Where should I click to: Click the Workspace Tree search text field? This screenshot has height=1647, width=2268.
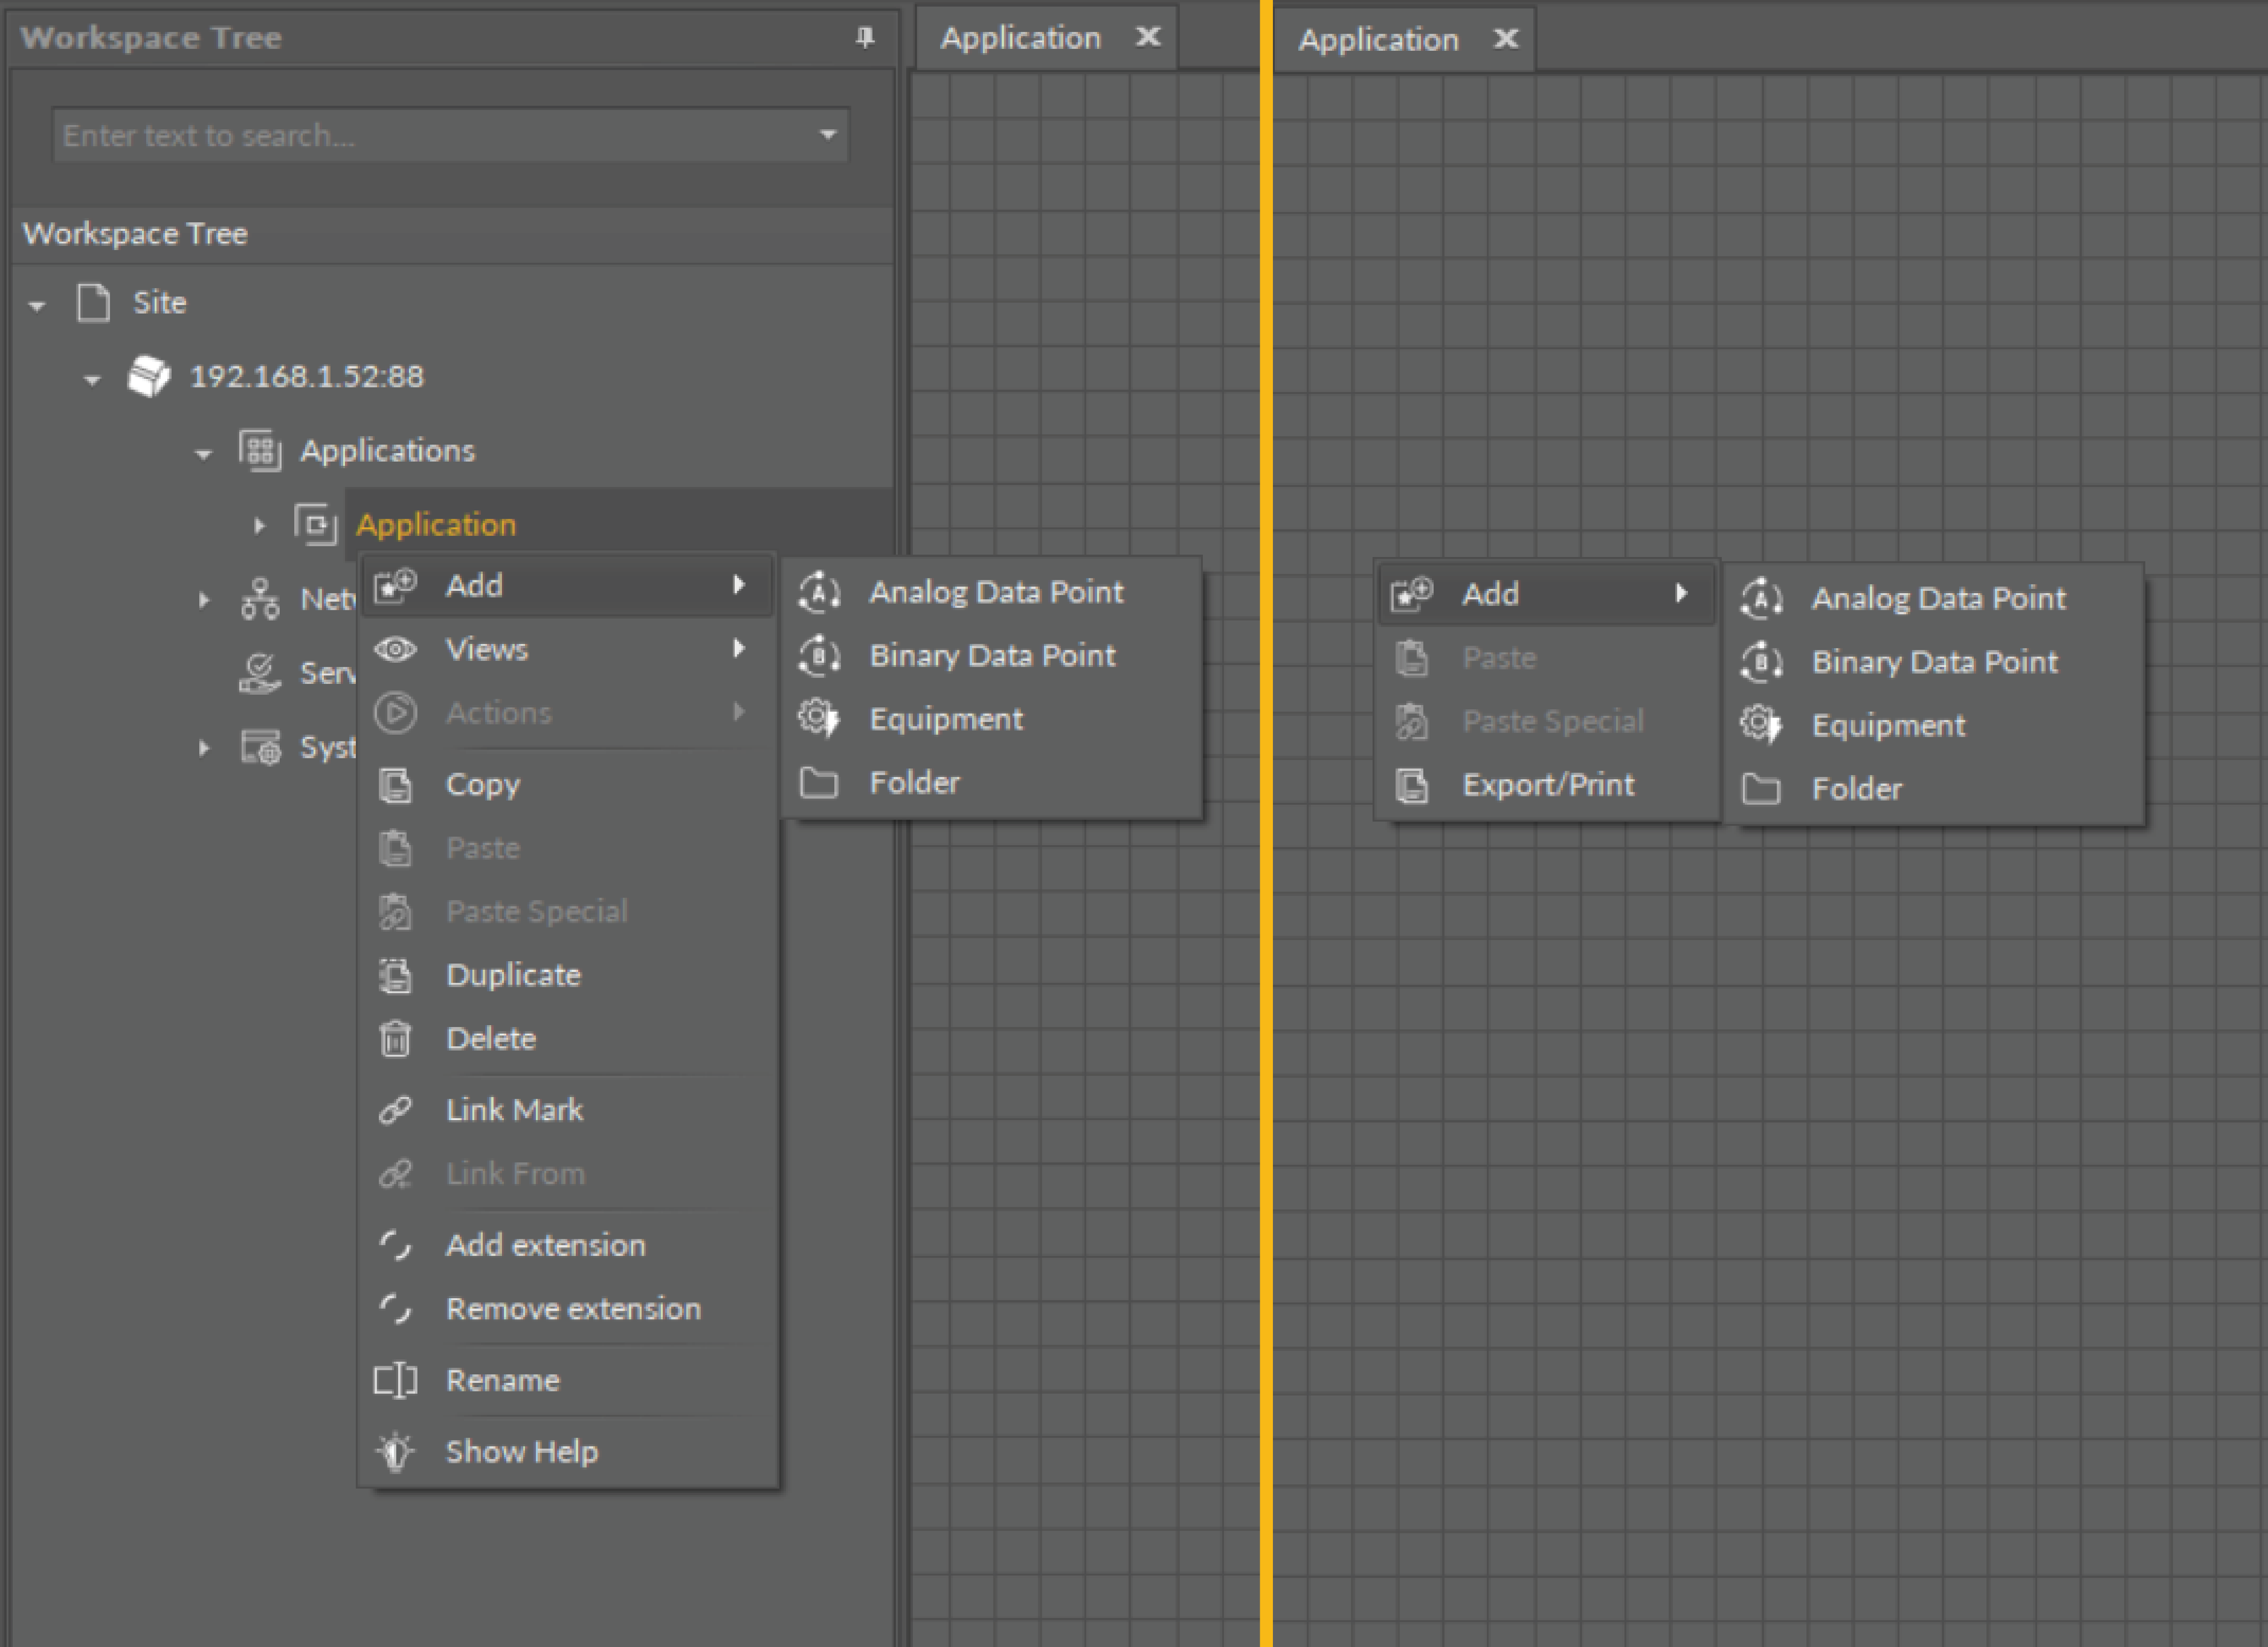click(430, 135)
